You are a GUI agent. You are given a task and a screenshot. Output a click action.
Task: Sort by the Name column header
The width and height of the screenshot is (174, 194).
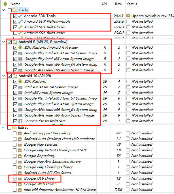coord(15,4)
